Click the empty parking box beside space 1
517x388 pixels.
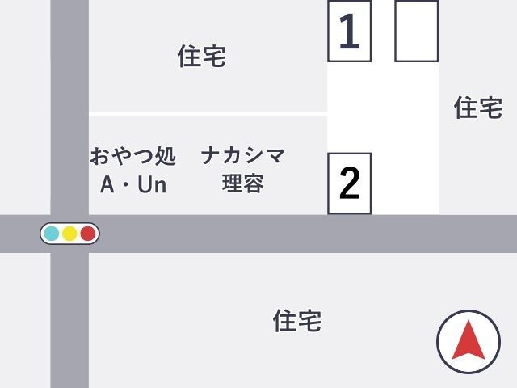[x=417, y=31]
